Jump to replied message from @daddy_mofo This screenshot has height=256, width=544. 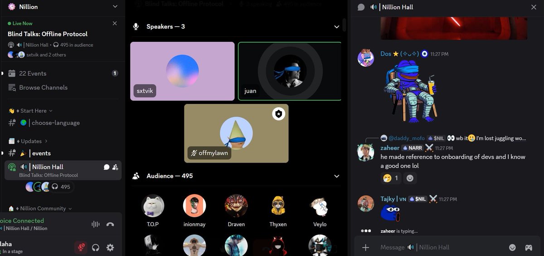click(453, 138)
